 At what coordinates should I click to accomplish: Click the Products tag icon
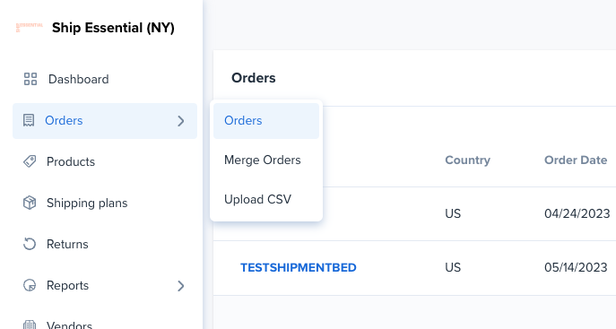pyautogui.click(x=30, y=161)
